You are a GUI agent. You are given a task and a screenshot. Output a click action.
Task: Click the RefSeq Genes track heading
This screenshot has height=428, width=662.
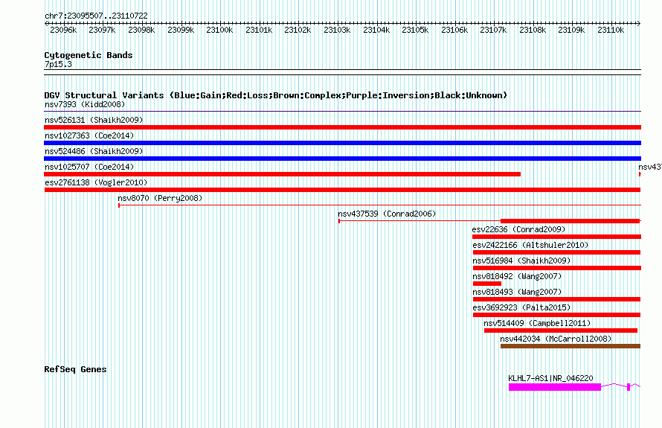click(x=75, y=369)
